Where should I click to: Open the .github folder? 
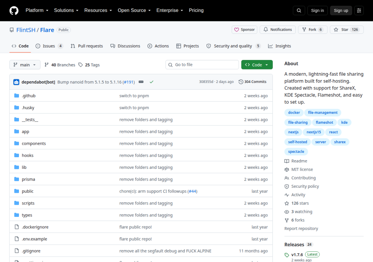[28, 96]
